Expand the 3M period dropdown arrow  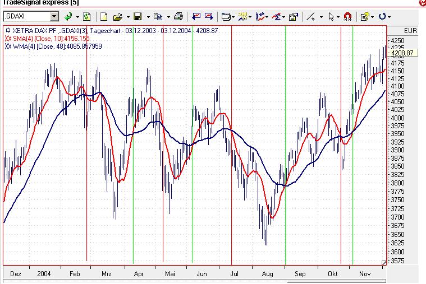click(250, 17)
